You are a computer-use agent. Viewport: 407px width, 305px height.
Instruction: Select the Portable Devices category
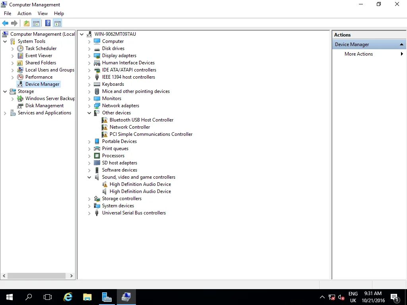click(x=119, y=141)
